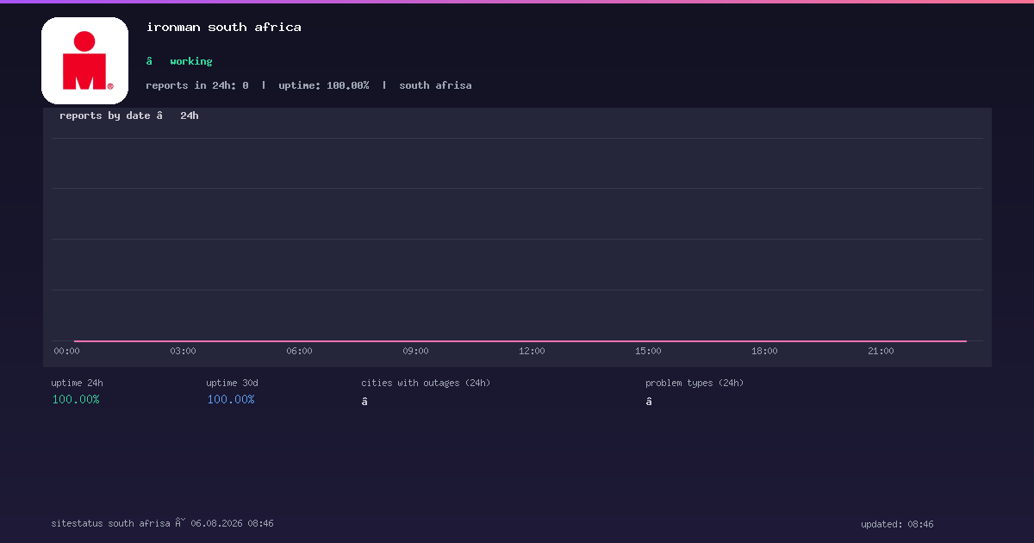Click the 09:00 chart time marker
Image resolution: width=1034 pixels, height=543 pixels.
(x=415, y=351)
